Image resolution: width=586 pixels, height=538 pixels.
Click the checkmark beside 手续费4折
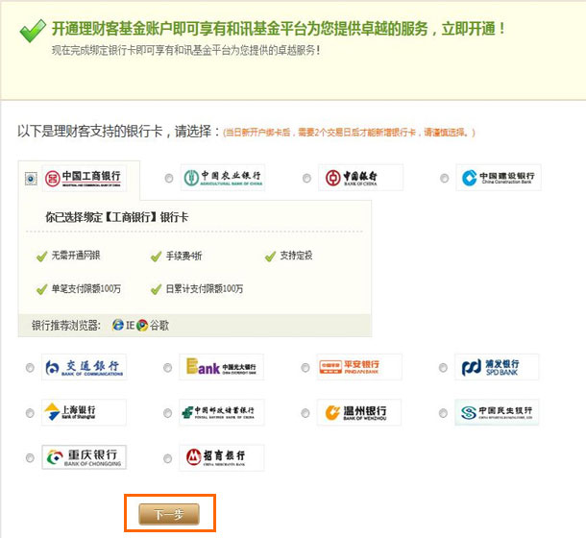[156, 257]
